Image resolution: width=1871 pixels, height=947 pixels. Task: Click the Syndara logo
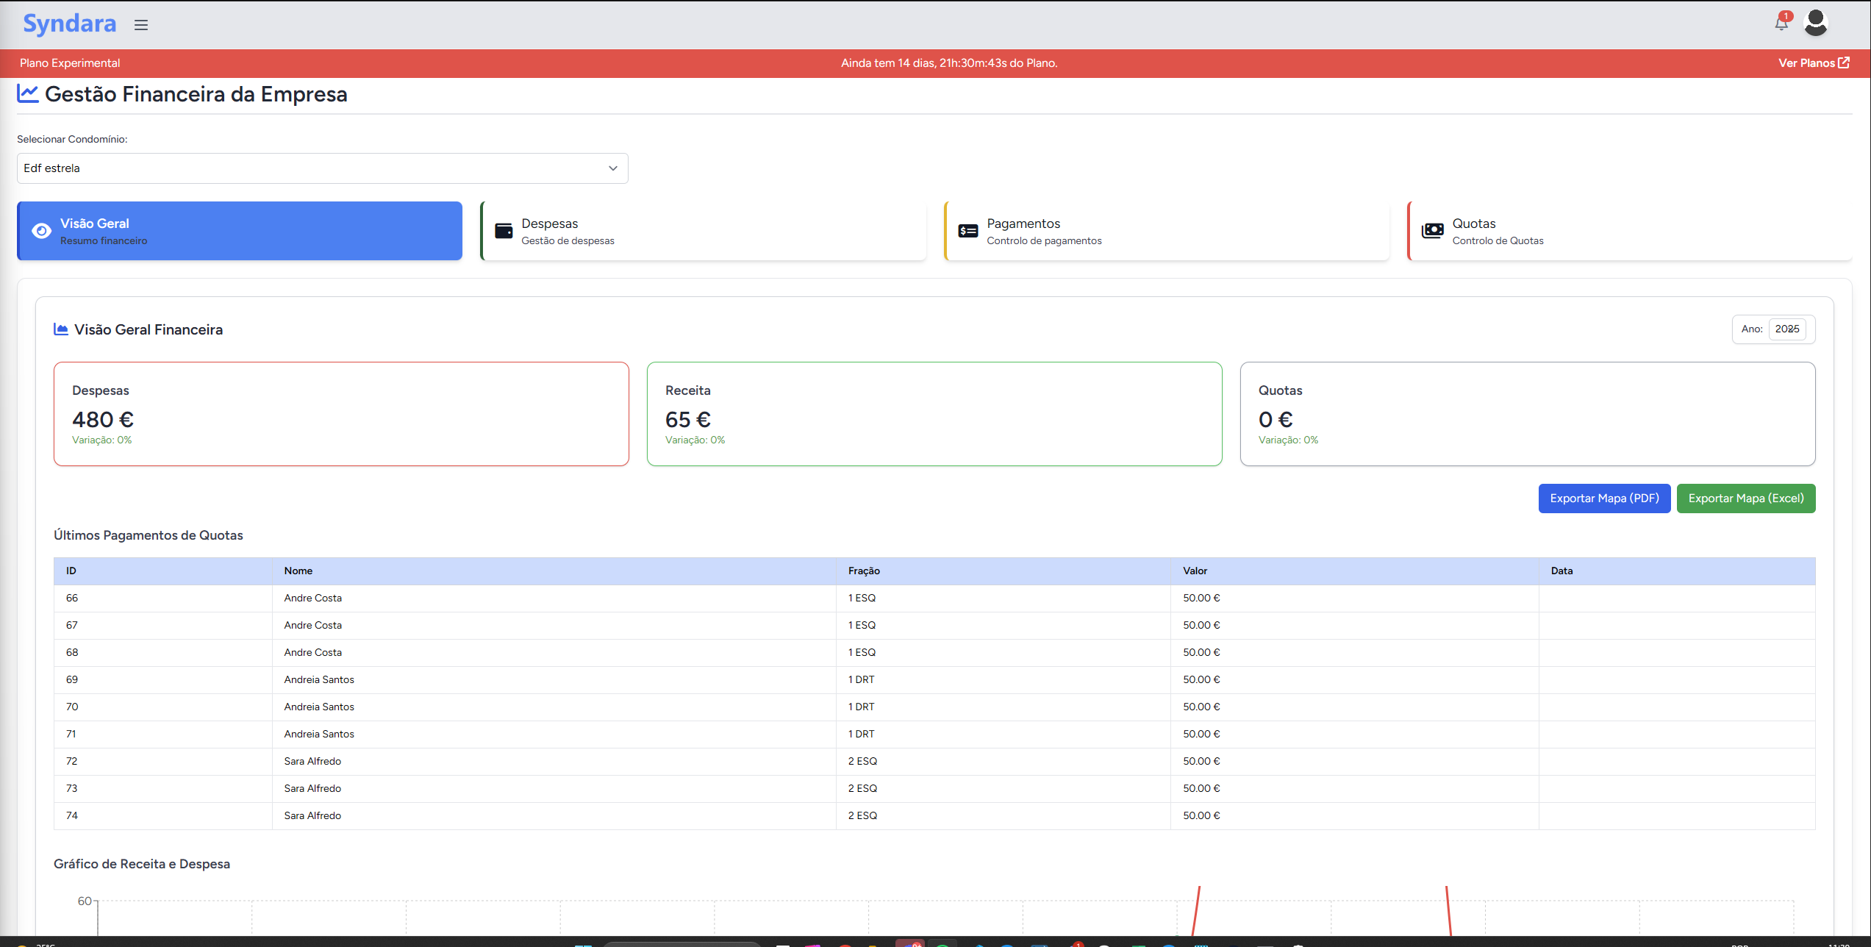pyautogui.click(x=69, y=24)
